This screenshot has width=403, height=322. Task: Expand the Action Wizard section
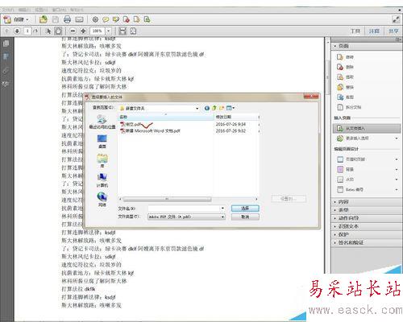[367, 218]
